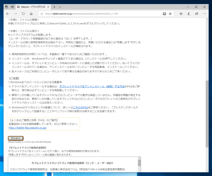Share this page icon
The image size is (212, 176).
[196, 14]
